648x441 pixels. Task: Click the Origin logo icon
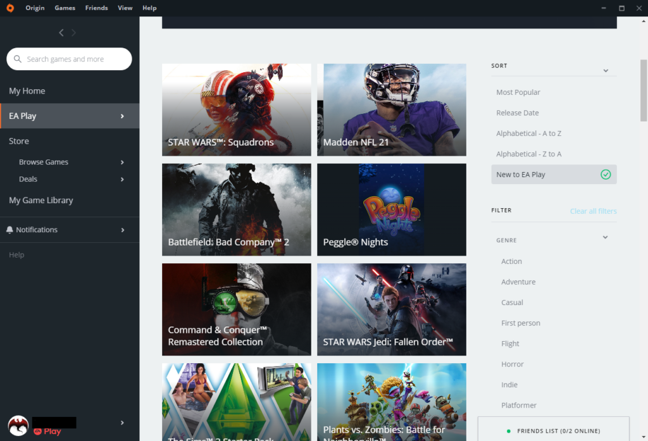(x=10, y=8)
